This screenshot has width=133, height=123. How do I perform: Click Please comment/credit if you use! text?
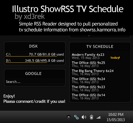34,101
